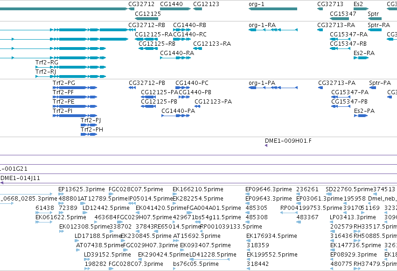Click feature 236261
Viewport: 397px width, 271px height.
(x=307, y=189)
